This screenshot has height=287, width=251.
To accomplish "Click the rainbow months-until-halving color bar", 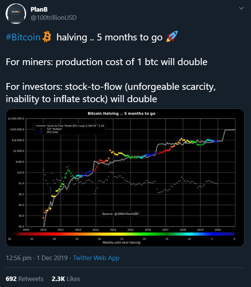I will [121, 235].
